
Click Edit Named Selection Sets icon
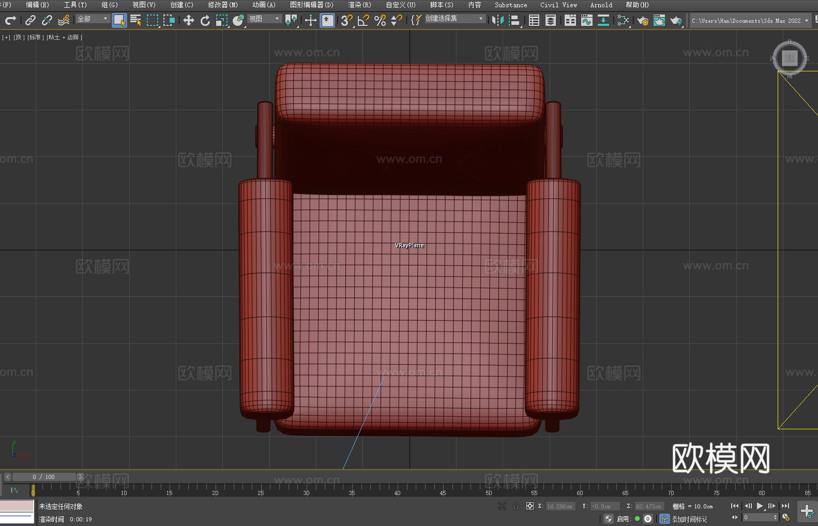point(416,20)
